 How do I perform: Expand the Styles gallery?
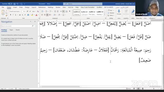[104, 15]
